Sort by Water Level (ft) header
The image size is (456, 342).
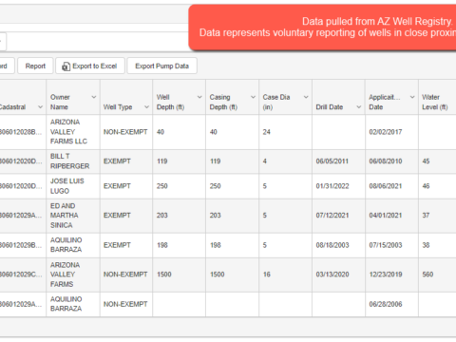[x=437, y=97]
